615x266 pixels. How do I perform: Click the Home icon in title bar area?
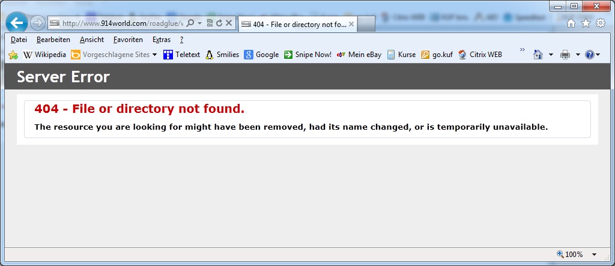tap(571, 23)
